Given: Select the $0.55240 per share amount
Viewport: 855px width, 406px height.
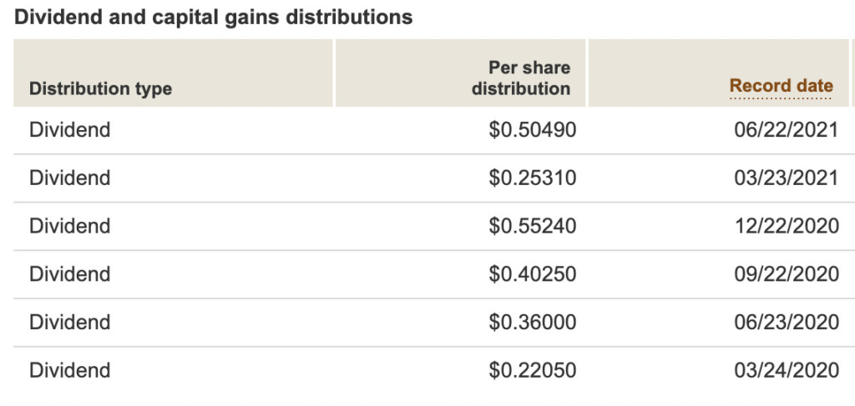Looking at the screenshot, I should pyautogui.click(x=532, y=226).
